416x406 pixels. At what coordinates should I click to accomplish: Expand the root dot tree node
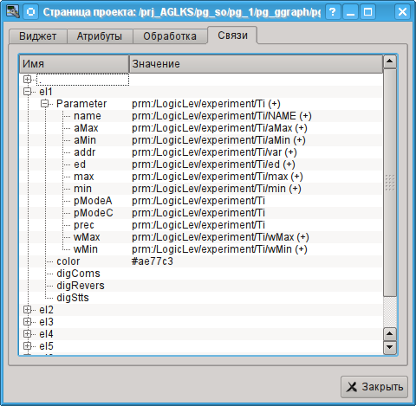click(27, 79)
